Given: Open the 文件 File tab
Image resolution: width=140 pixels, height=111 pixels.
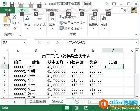Looking at the screenshot, I should 8,10.
